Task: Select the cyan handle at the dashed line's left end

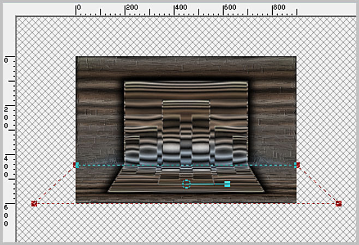Action: (x=77, y=165)
